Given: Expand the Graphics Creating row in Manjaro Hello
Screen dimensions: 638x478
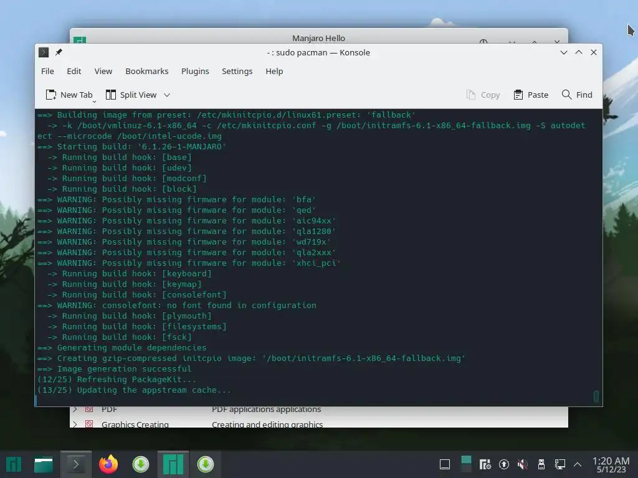Looking at the screenshot, I should (x=75, y=424).
